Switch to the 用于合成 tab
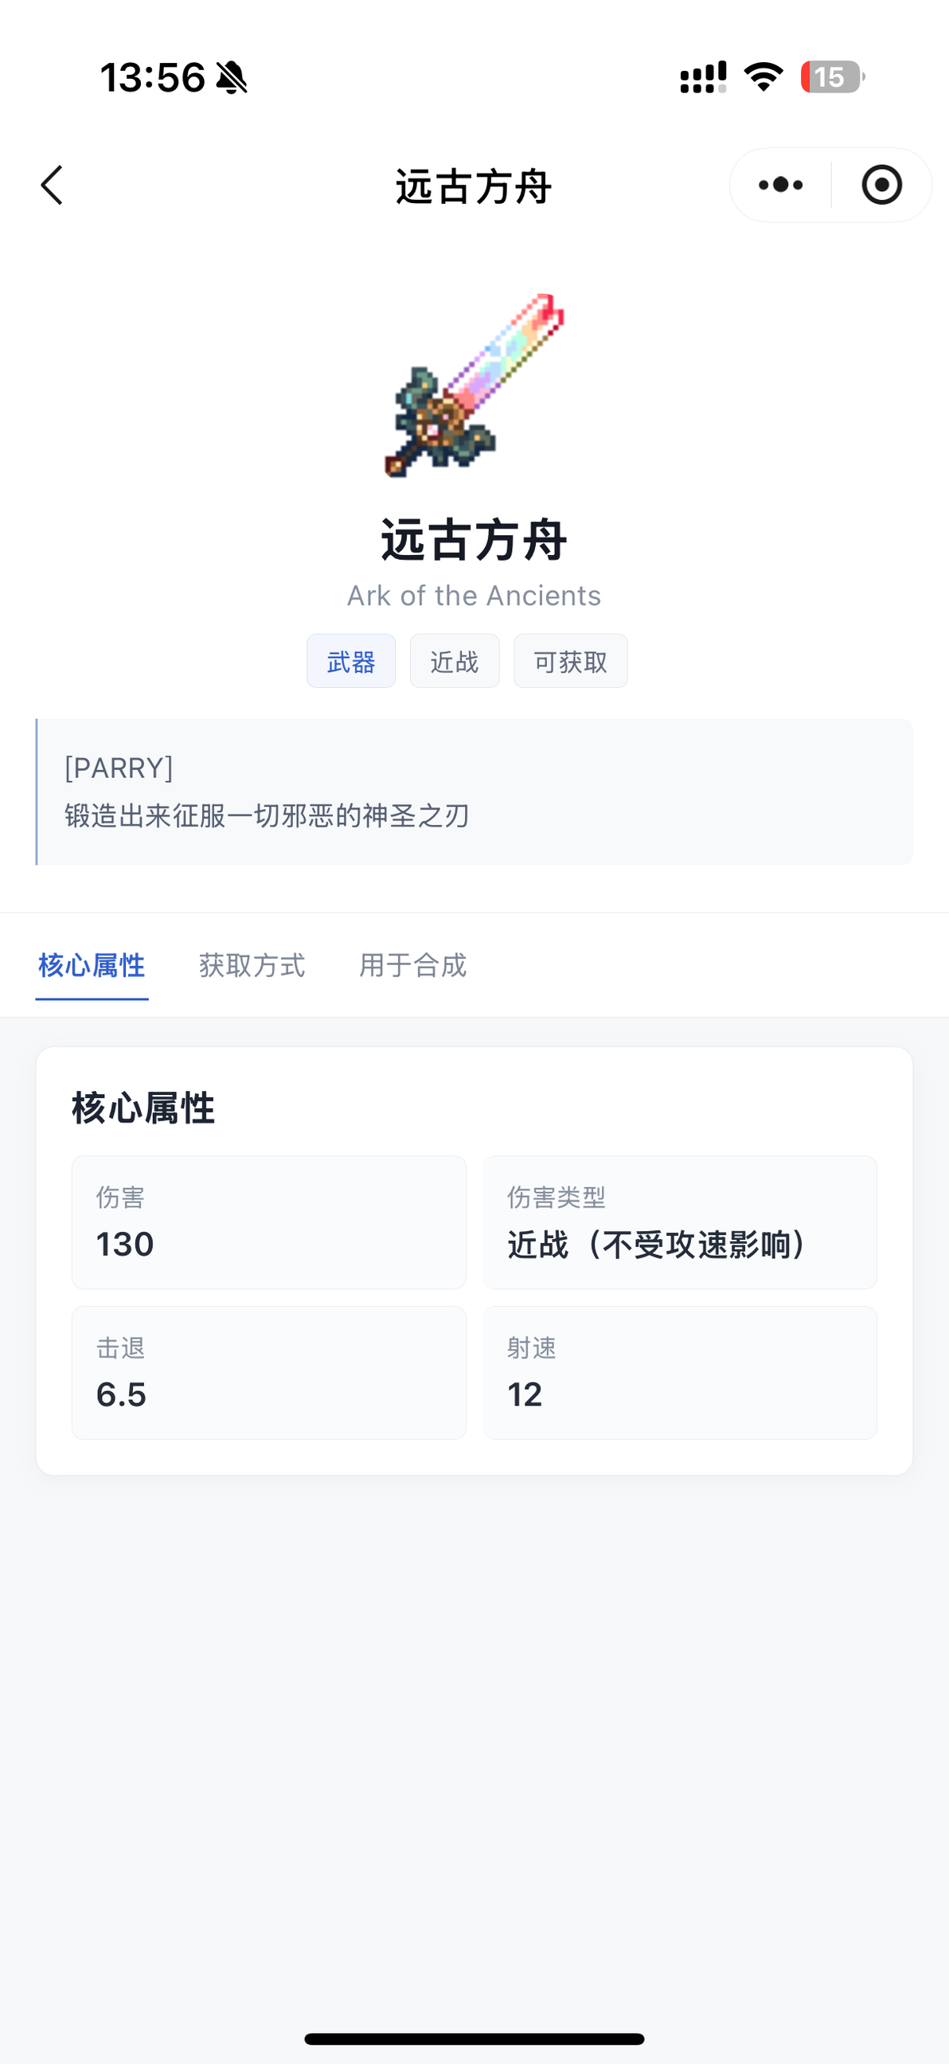949x2064 pixels. [x=412, y=965]
